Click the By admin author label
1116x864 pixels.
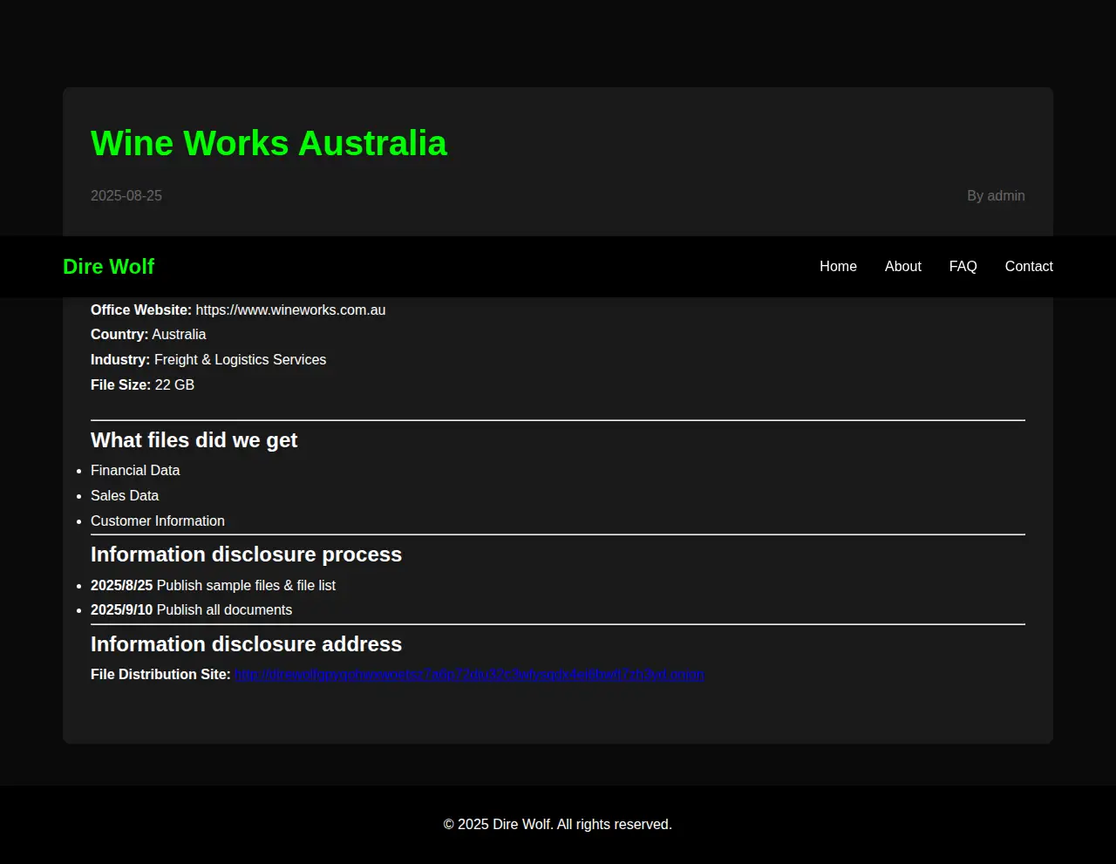(x=995, y=196)
